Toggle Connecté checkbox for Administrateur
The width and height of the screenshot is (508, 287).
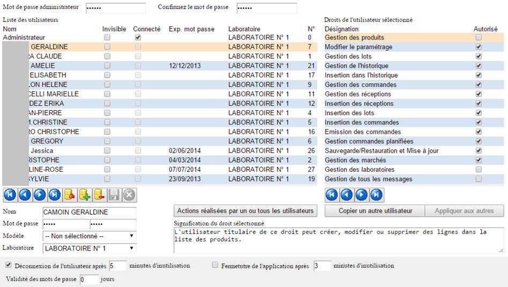[138, 37]
